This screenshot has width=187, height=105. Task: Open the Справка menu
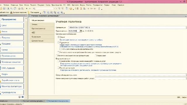pyautogui.click(x=121, y=5)
